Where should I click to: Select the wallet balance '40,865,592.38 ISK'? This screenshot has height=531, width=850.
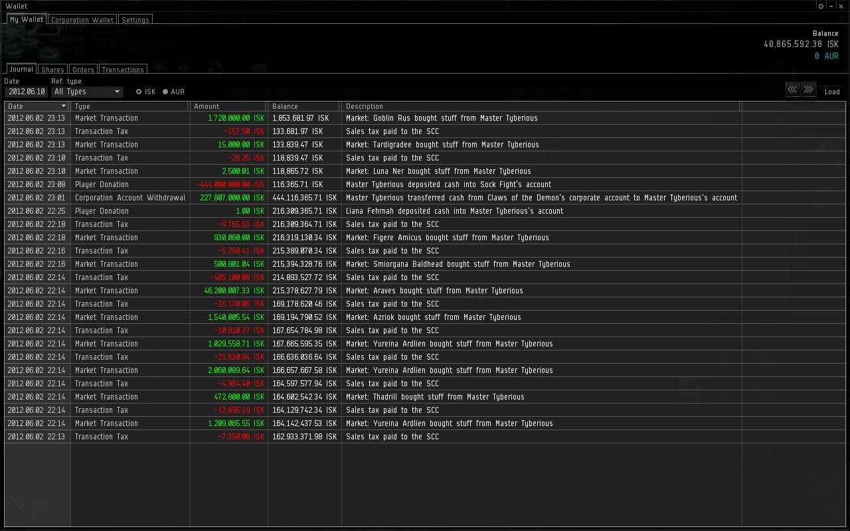pyautogui.click(x=801, y=44)
